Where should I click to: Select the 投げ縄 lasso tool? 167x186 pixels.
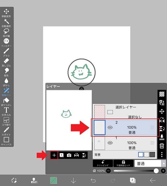[x=6, y=33]
